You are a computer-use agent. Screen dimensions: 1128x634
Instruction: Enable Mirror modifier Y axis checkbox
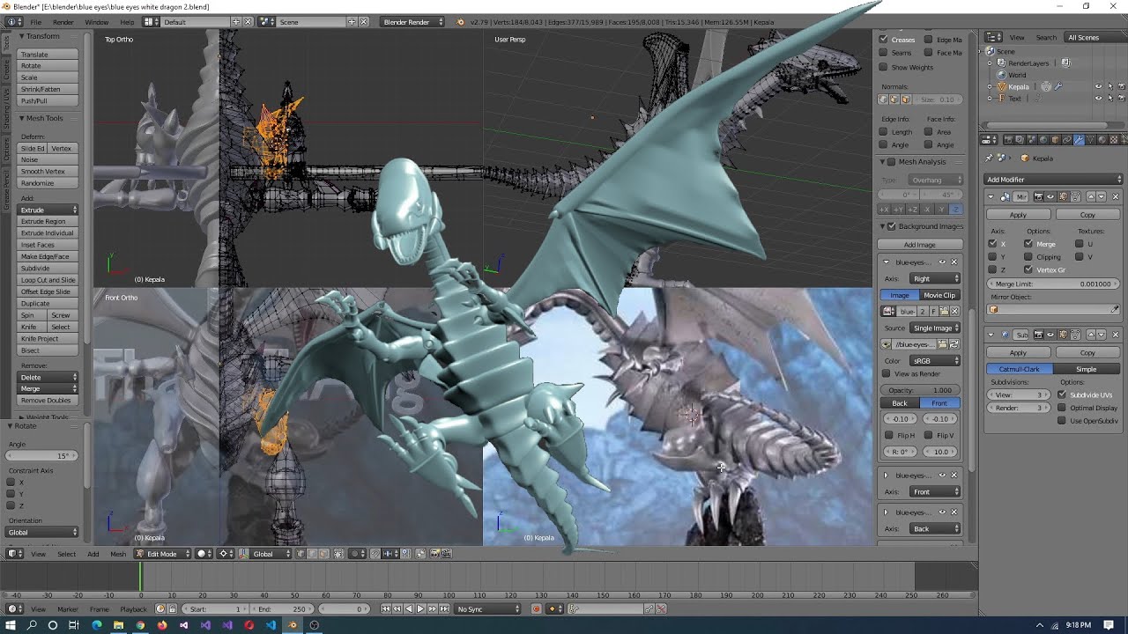pos(993,257)
